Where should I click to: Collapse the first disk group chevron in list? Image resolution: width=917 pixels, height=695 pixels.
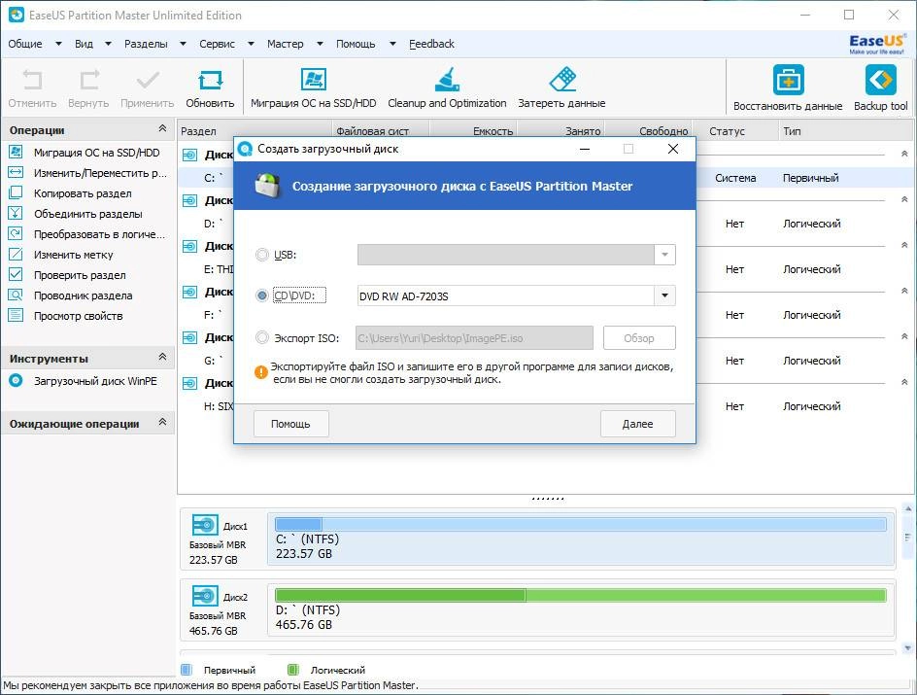tap(904, 154)
